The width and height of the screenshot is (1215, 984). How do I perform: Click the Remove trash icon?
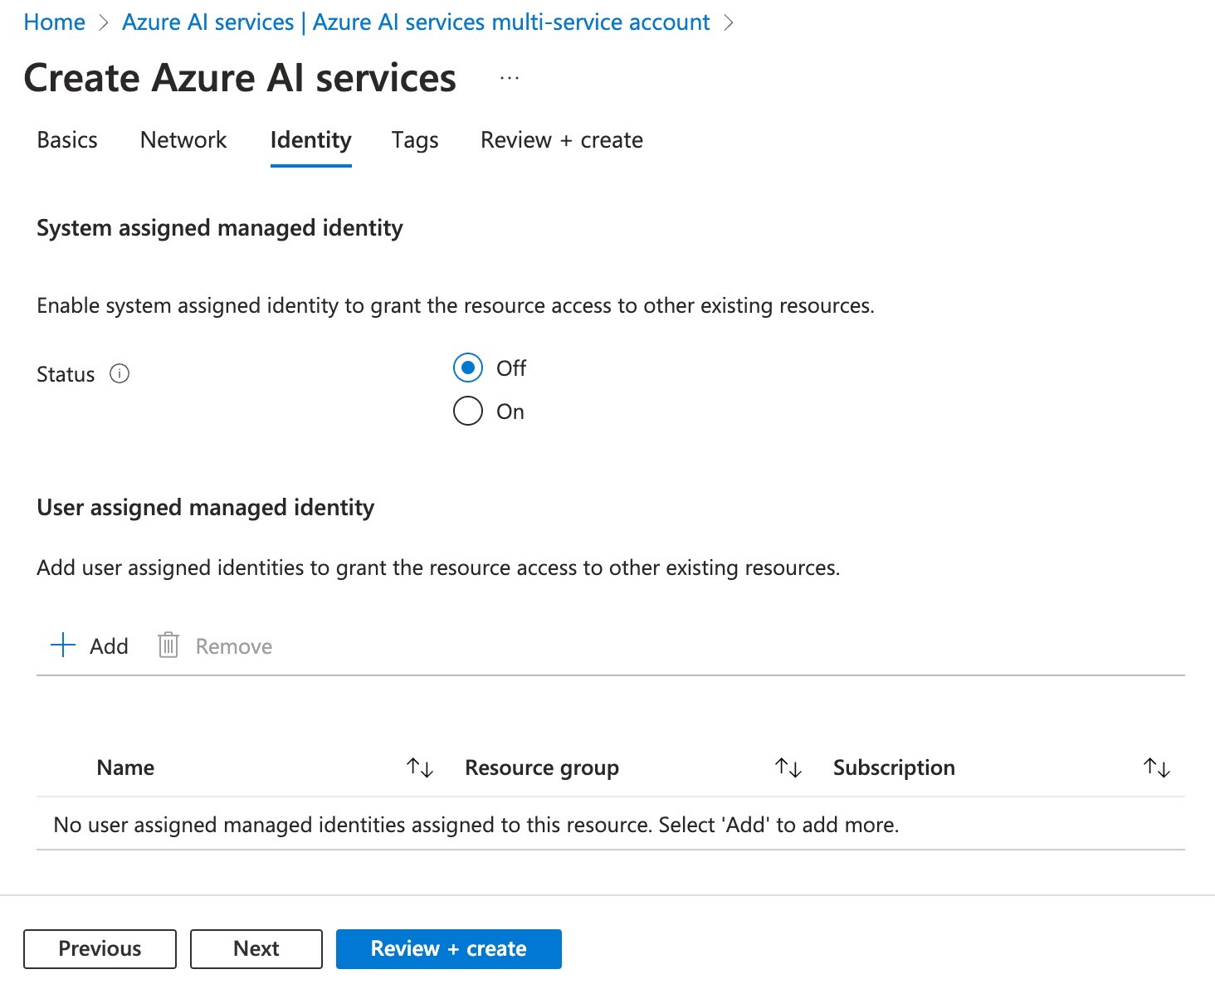click(167, 645)
